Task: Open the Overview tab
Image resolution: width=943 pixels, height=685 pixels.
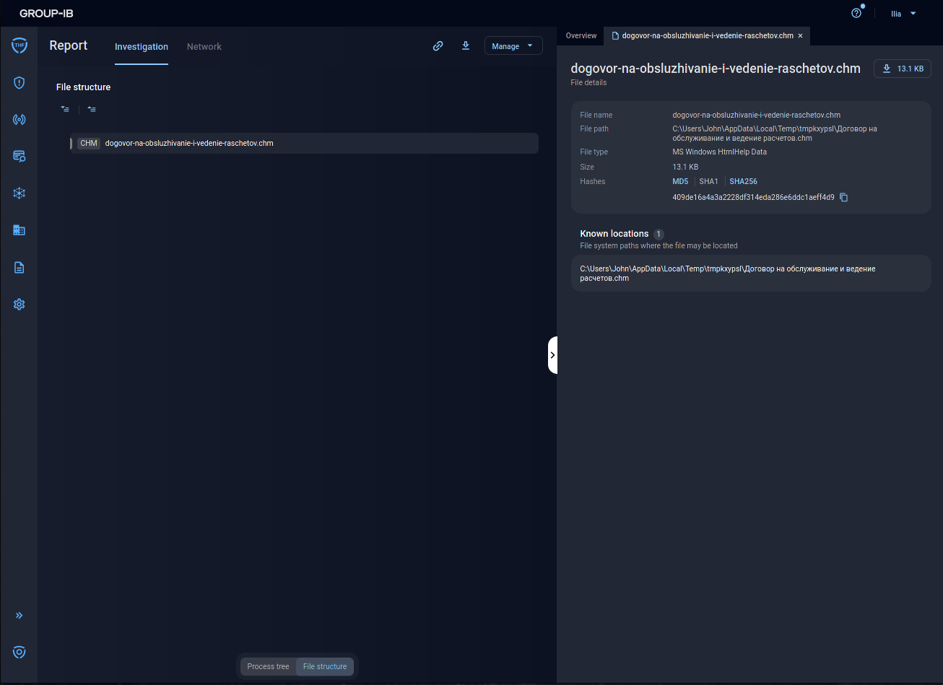Action: 581,35
